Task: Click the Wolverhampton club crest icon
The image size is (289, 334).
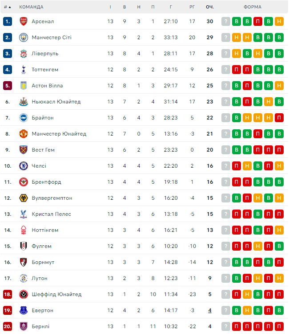Action: click(24, 198)
